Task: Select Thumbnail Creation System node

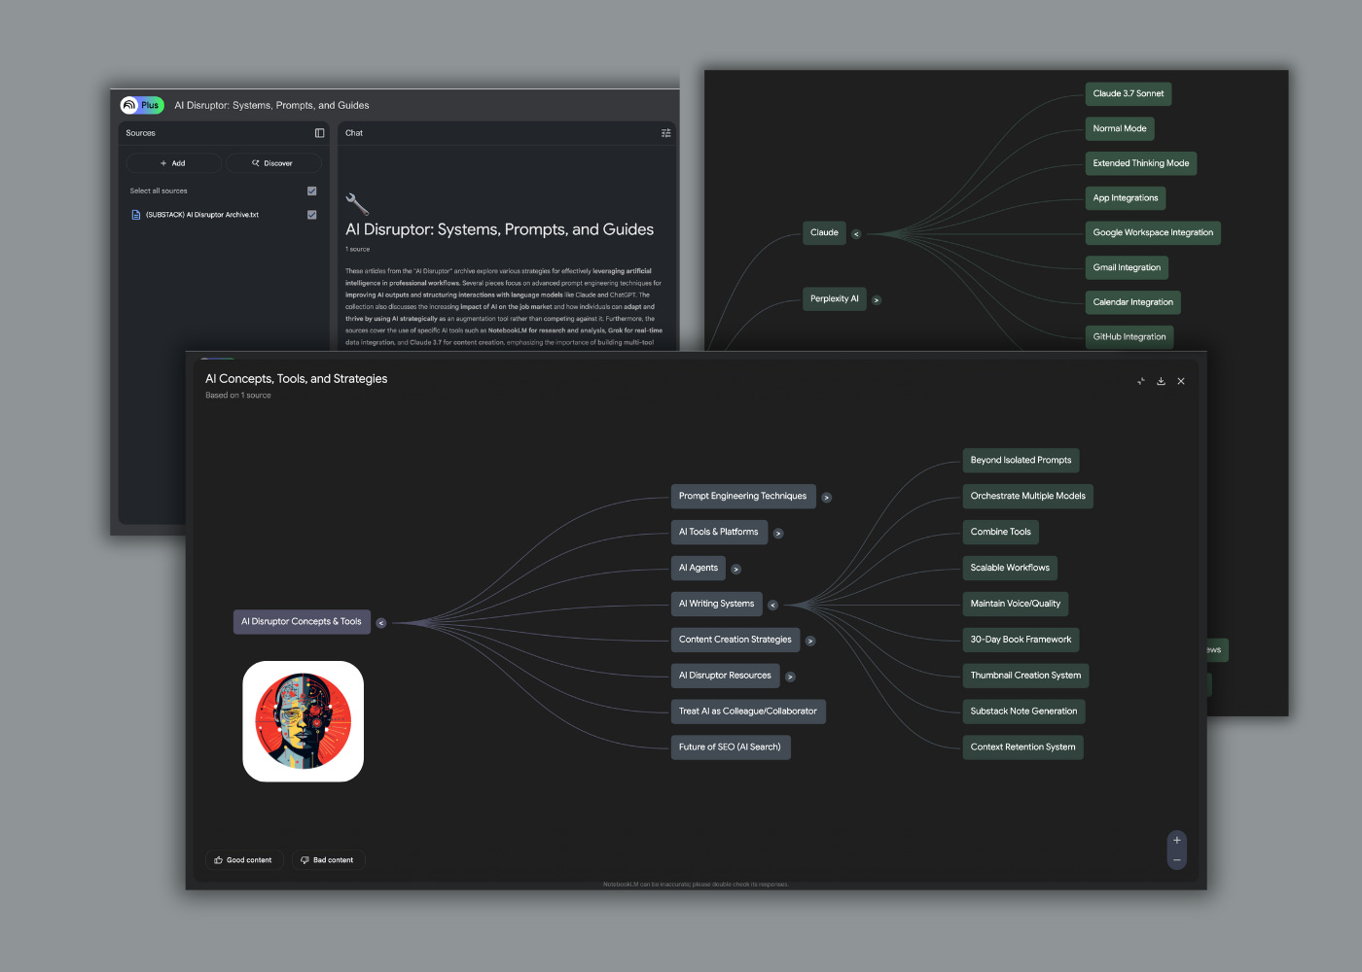Action: (1025, 677)
